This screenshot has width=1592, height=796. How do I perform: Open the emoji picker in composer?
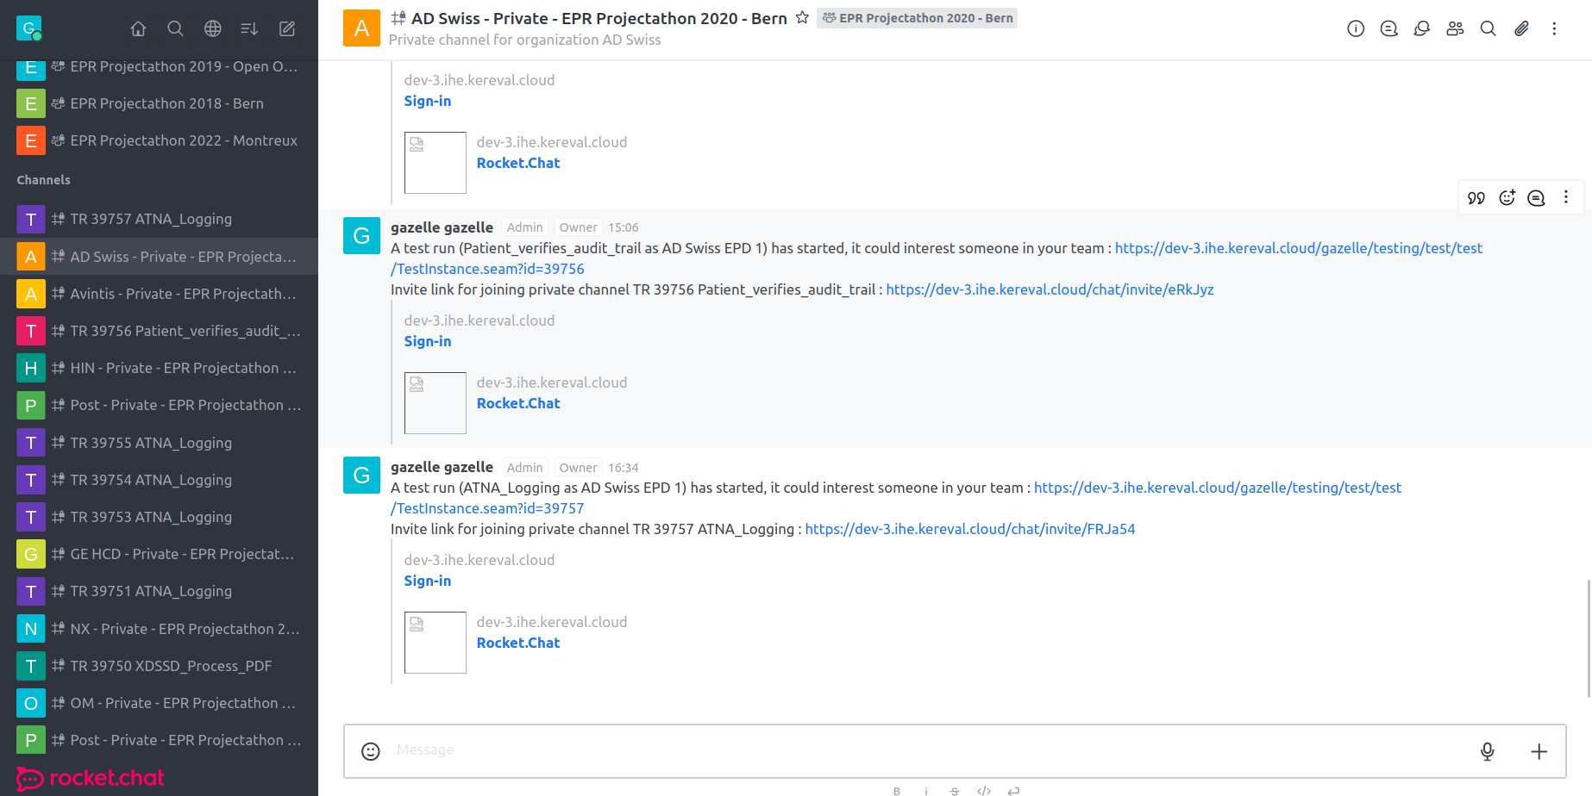point(371,751)
